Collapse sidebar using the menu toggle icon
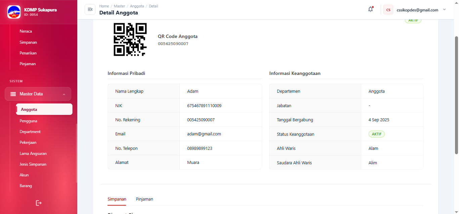This screenshot has width=459, height=214. 90,9
